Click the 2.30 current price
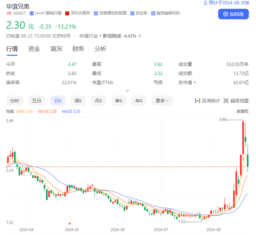 point(16,25)
